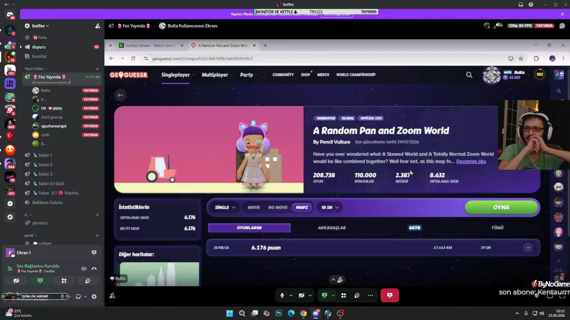Join the Salon 1 voice channel
The height and width of the screenshot is (320, 570).
(x=45, y=155)
